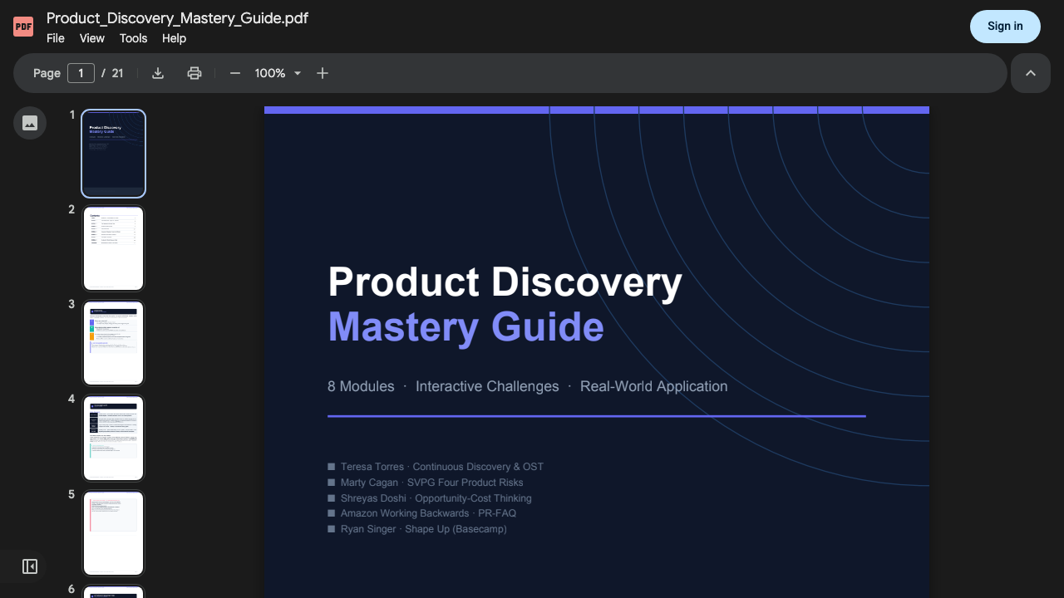Viewport: 1064px width, 598px height.
Task: Select page 1 thumbnail
Action: pos(114,154)
